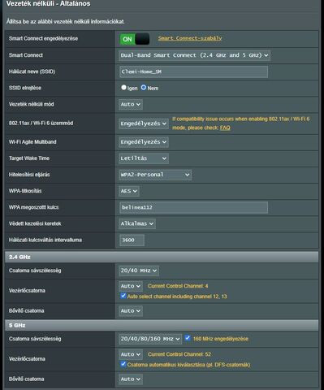The height and width of the screenshot is (390, 324).
Task: Click the WPA megosztott kulcs field
Action: [193, 207]
